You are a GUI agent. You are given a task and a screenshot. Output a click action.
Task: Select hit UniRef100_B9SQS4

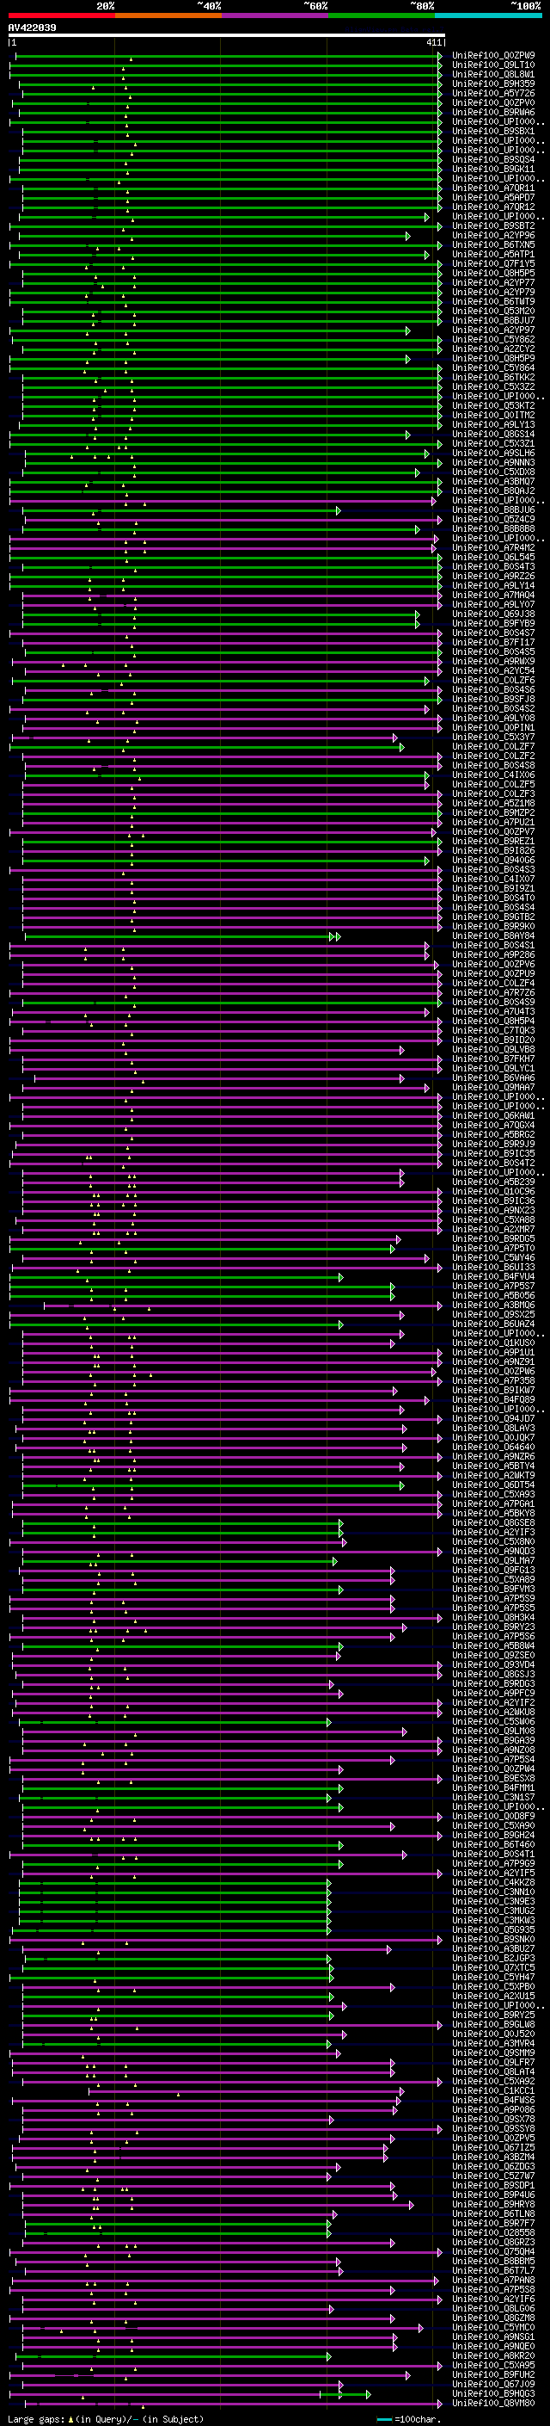click(x=492, y=160)
